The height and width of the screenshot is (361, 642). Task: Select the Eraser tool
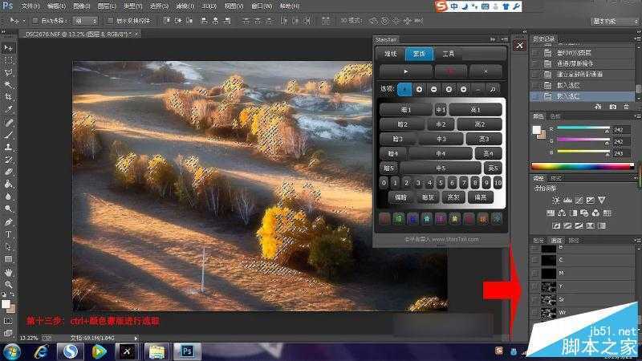8,172
